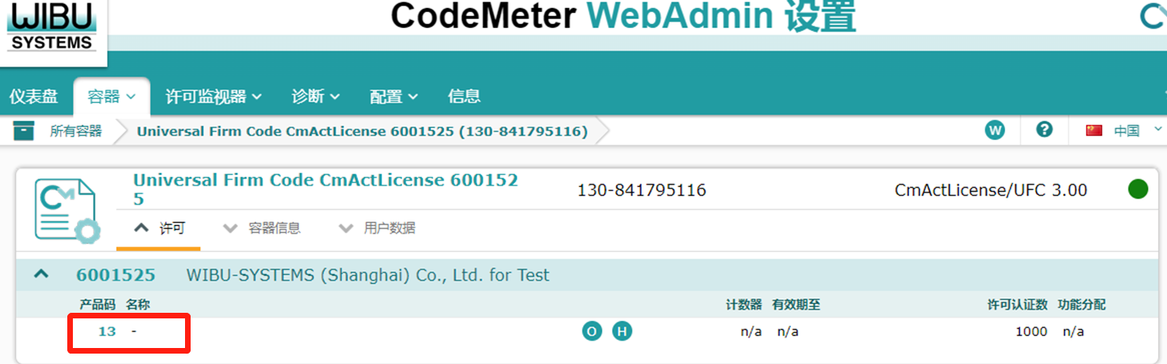Click the round H icon
1167x364 pixels.
(622, 331)
